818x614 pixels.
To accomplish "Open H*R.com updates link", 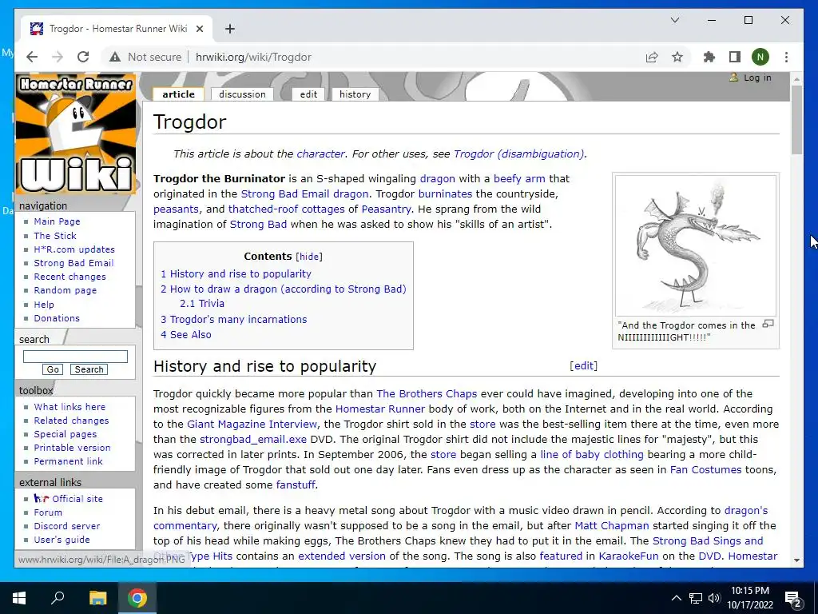I will point(74,249).
